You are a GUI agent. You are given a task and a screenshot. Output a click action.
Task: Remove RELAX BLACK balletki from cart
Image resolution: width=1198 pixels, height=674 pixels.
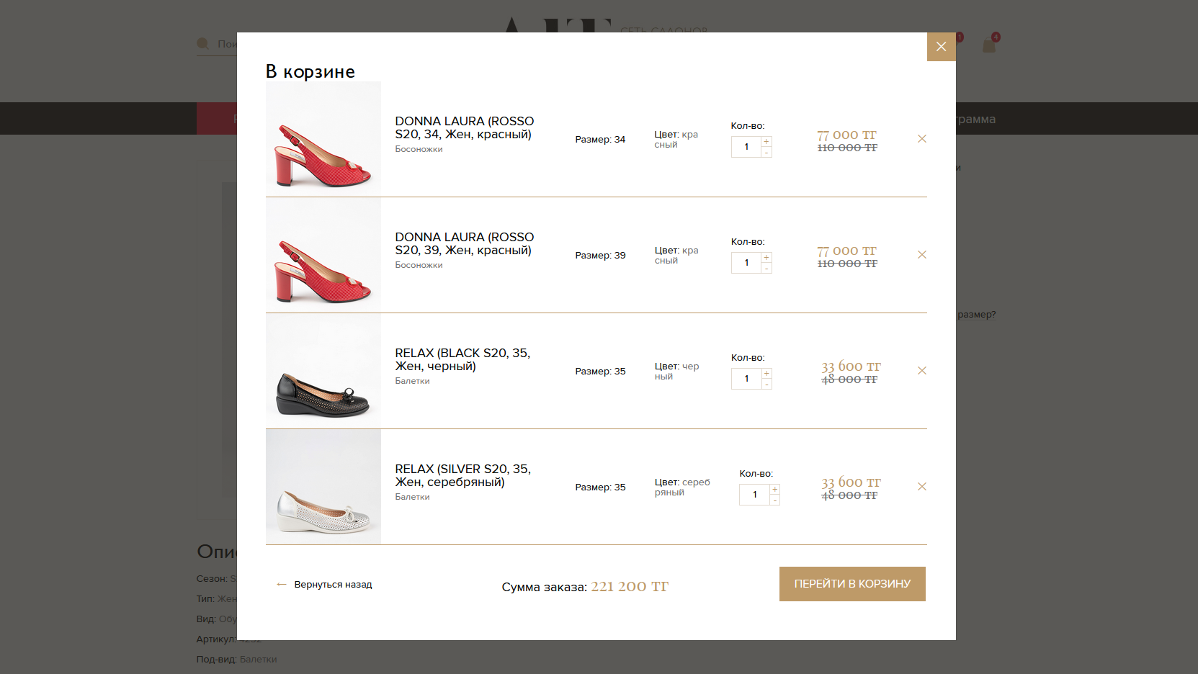922,371
